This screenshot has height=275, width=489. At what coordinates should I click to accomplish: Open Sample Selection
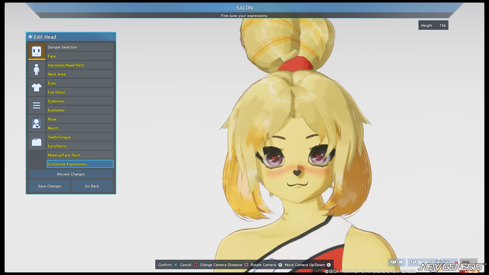80,47
